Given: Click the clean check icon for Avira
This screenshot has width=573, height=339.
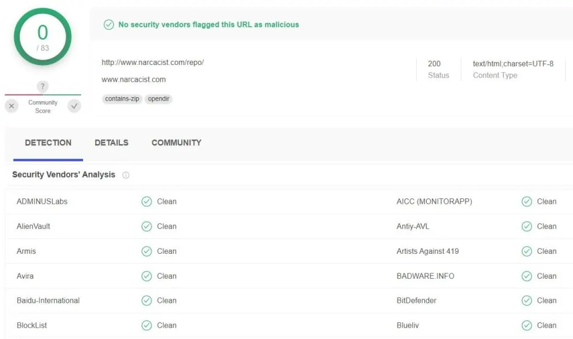Looking at the screenshot, I should point(147,276).
